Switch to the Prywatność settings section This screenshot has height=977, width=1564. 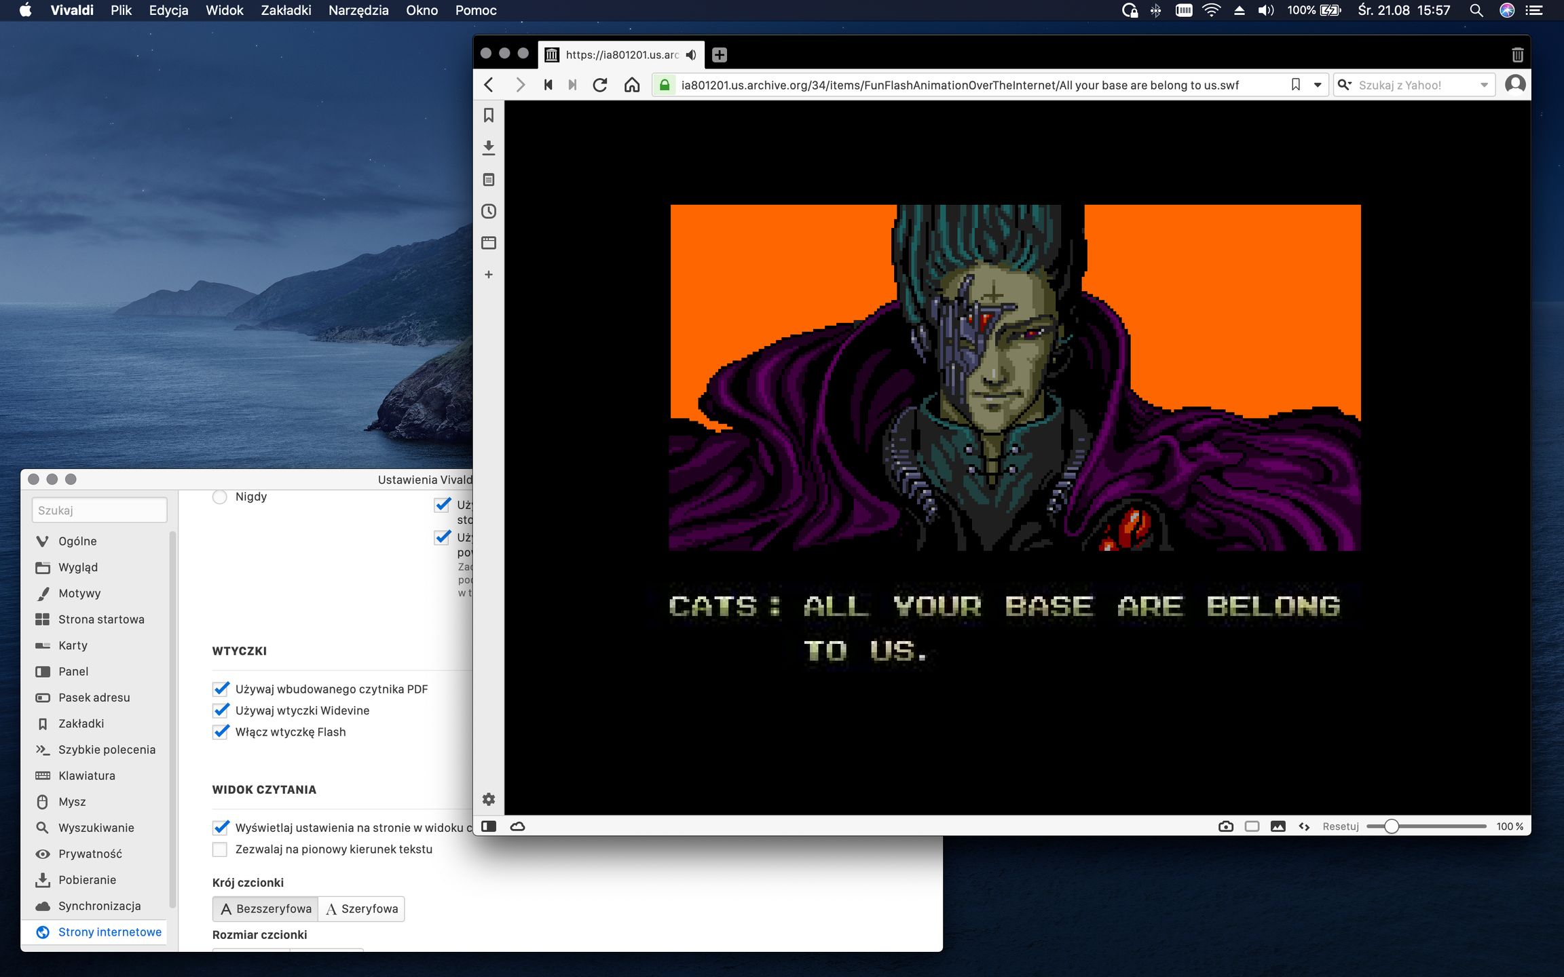coord(90,854)
